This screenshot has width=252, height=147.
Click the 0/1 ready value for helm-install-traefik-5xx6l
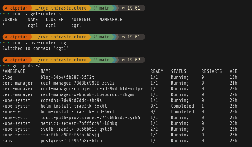click(x=154, y=106)
